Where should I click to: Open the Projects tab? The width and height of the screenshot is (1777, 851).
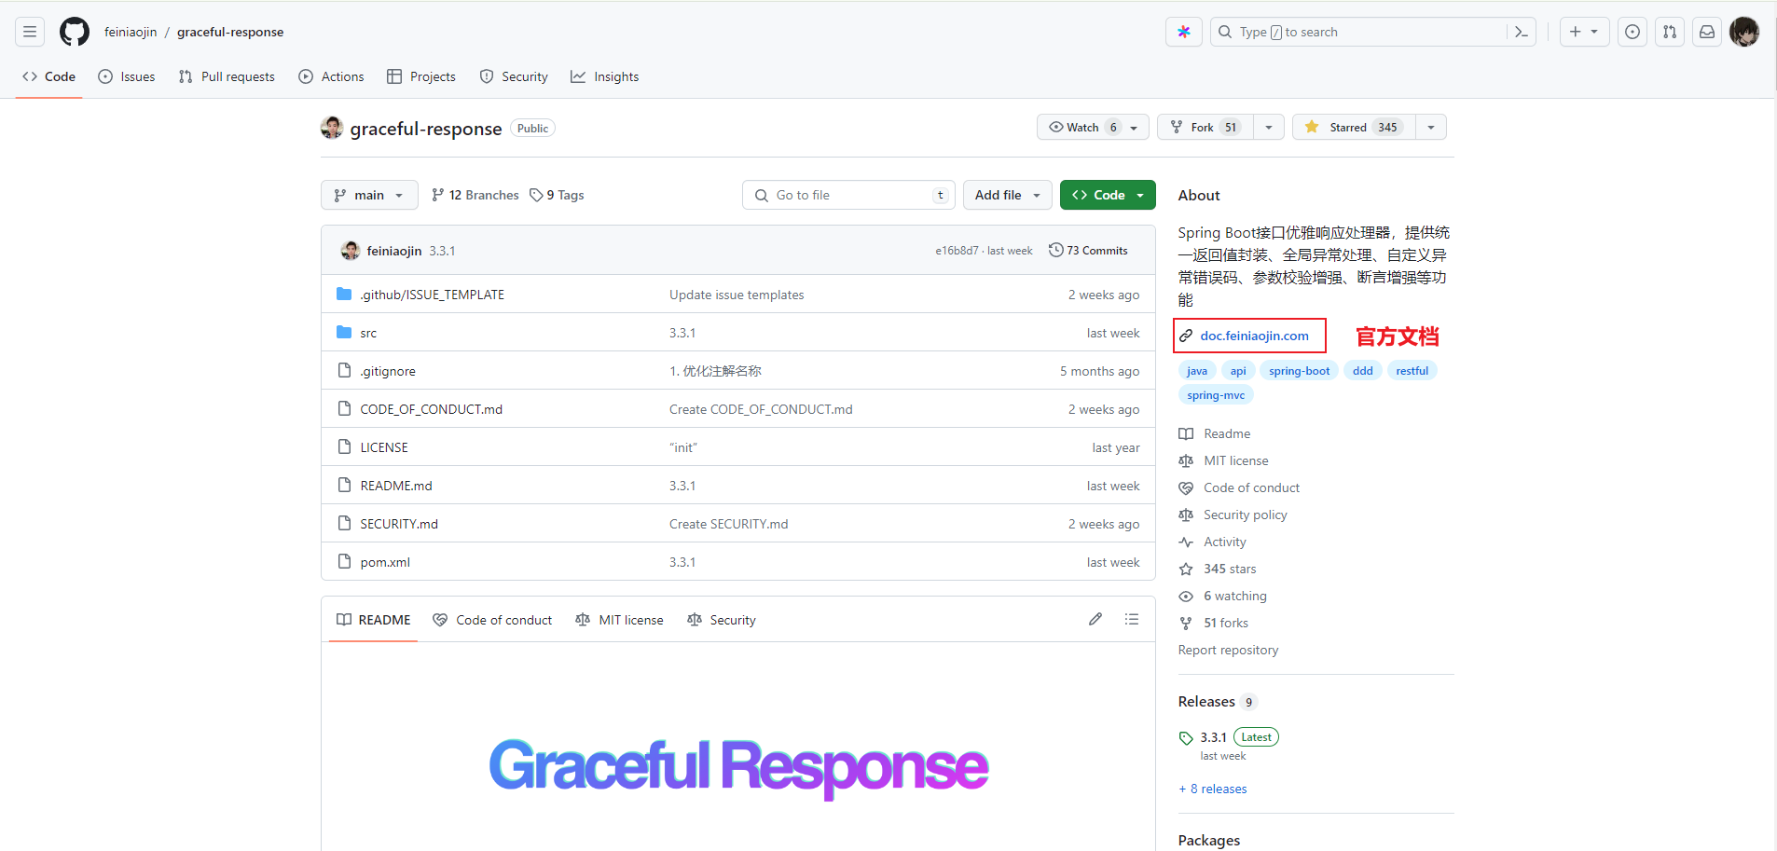(x=421, y=76)
